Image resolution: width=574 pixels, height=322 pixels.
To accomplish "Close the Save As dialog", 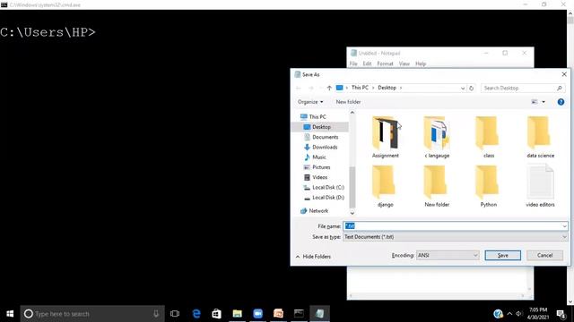I will (564, 74).
